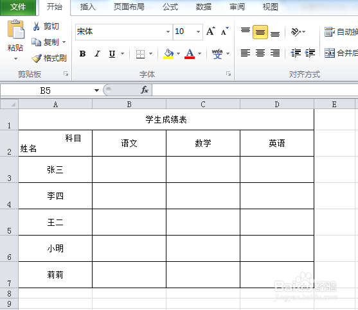The width and height of the screenshot is (358, 310).
Task: Open font color dropdown arrow
Action: (199, 54)
